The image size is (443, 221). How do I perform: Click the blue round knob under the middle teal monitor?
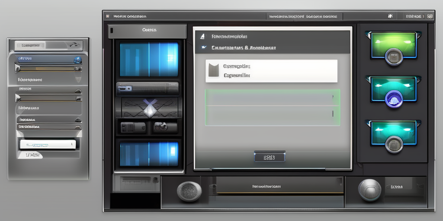pyautogui.click(x=394, y=100)
